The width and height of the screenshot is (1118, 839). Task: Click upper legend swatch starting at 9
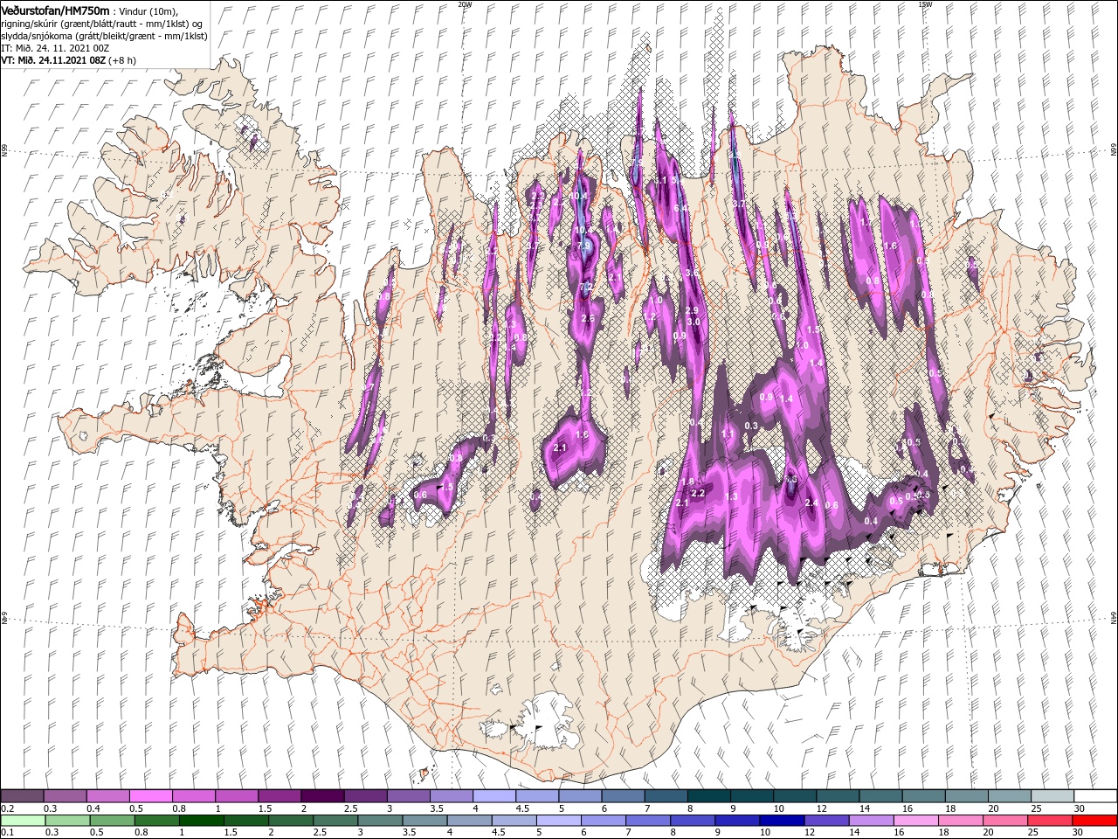[x=751, y=795]
